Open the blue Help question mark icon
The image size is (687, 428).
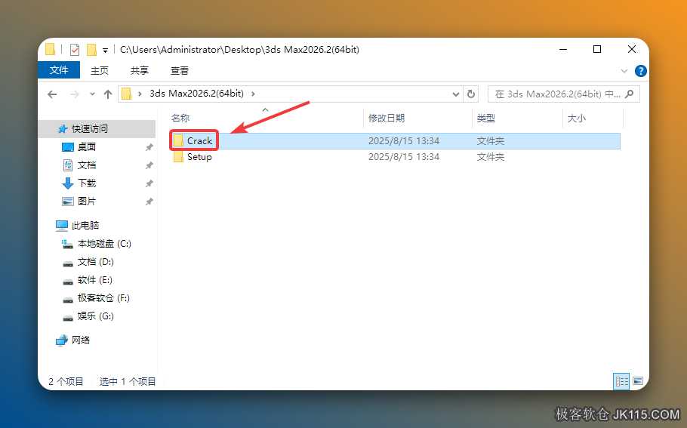click(x=640, y=71)
